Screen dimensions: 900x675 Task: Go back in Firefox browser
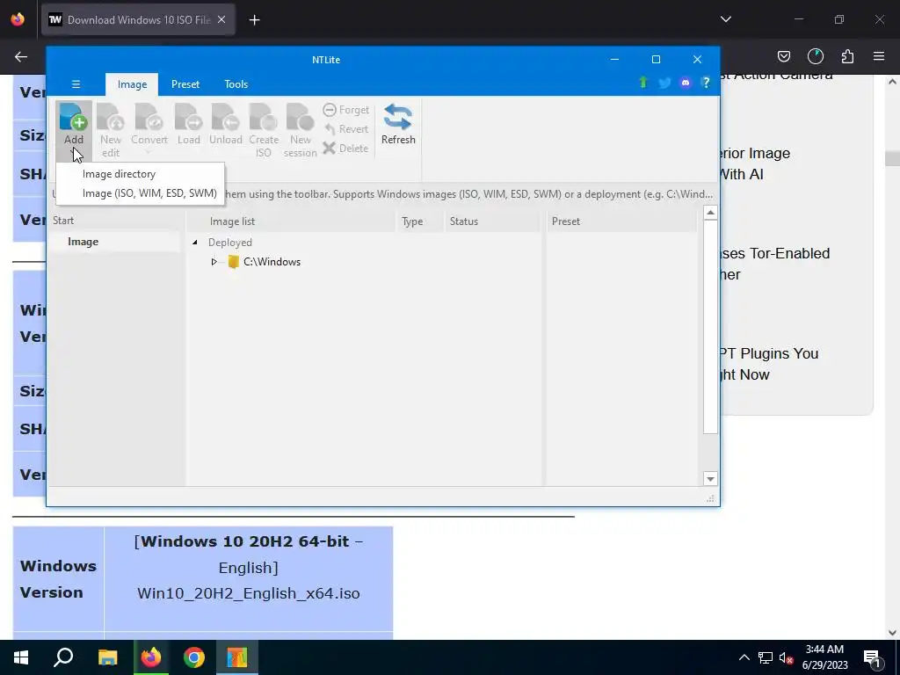coord(21,56)
